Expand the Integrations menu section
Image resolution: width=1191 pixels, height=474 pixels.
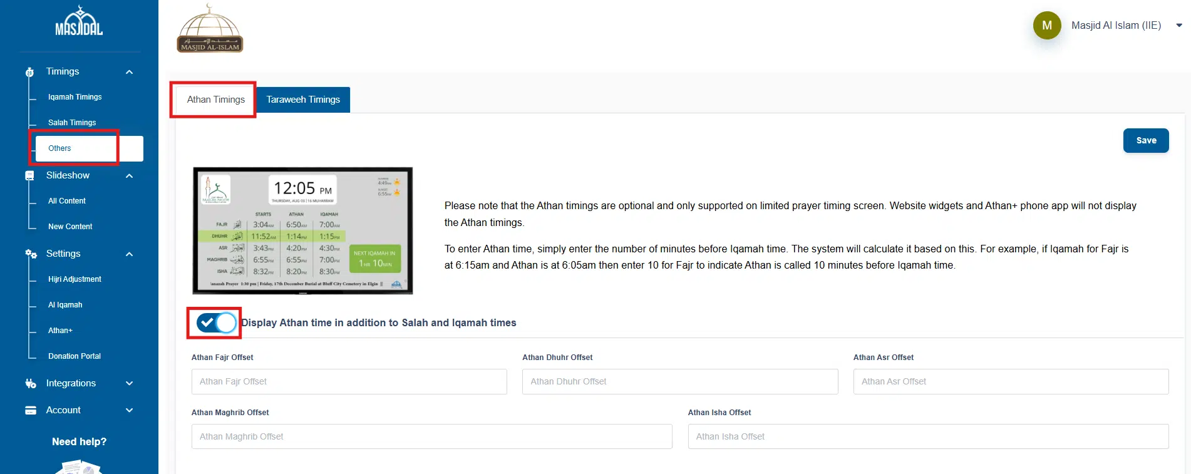[x=129, y=383]
